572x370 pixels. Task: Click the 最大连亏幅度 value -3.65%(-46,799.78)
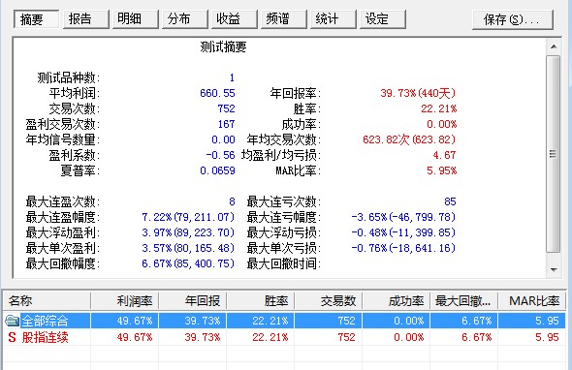403,217
